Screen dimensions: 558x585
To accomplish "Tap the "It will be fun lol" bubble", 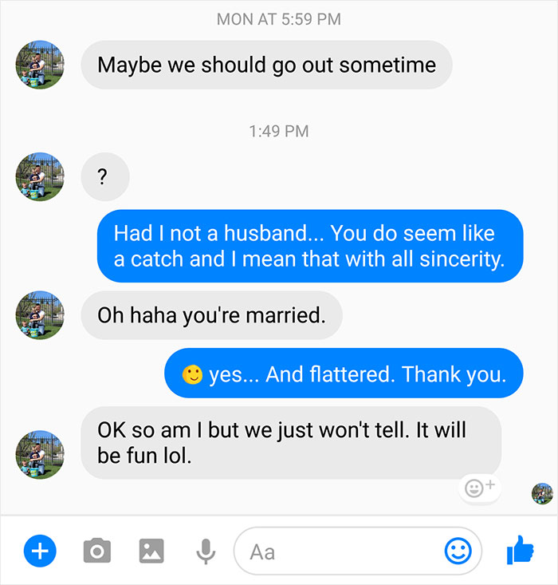I will click(290, 443).
